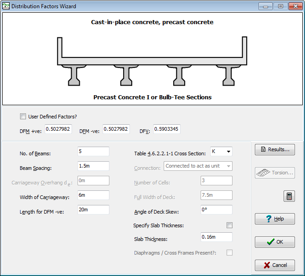
Task: Focus the Beam Spacing field
Action: point(93,166)
